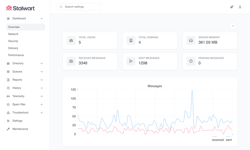Screen dimensions: 250x150
Task: Click the 120 y-axis label
Action: coord(73,90)
